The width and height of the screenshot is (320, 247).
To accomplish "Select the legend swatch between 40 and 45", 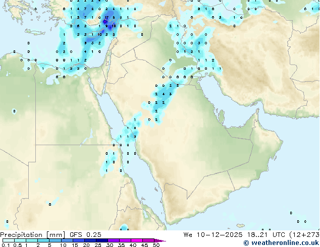I will point(137,240).
